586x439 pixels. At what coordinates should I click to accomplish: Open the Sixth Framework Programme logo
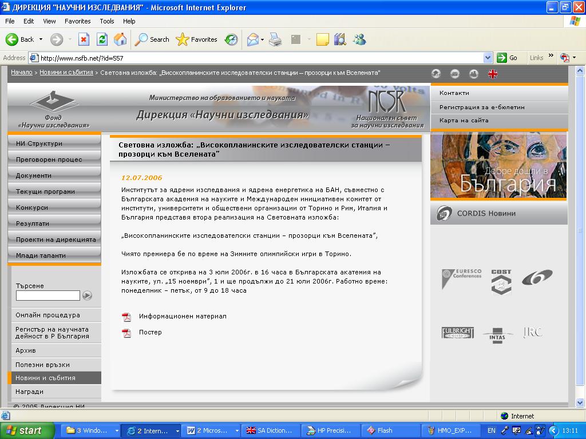click(x=537, y=277)
